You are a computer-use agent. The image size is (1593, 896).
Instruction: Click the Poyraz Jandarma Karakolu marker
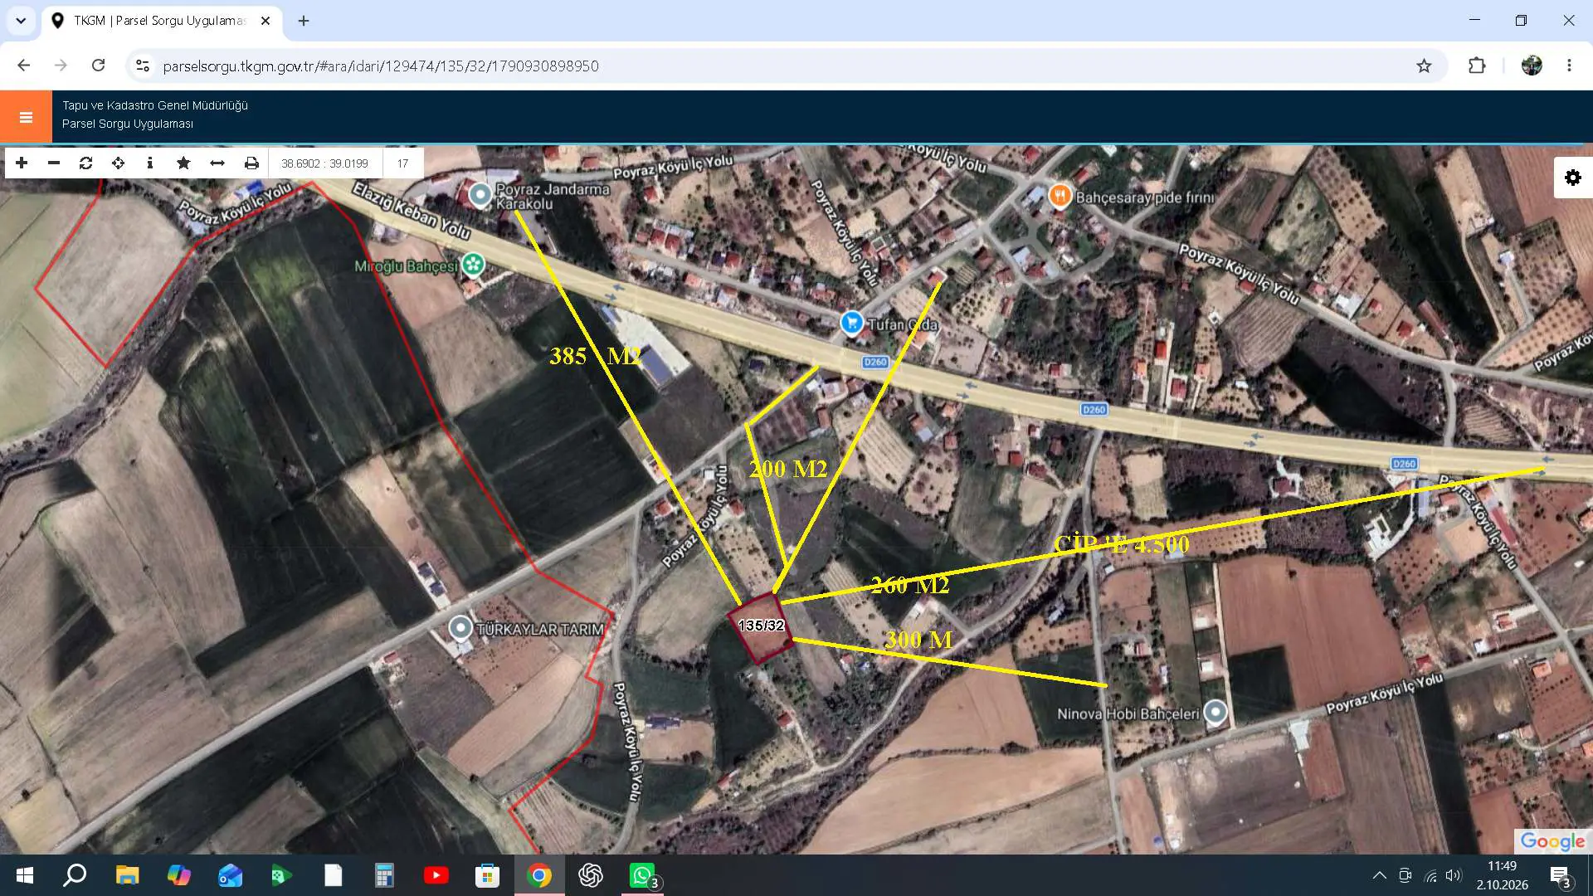[x=480, y=195]
